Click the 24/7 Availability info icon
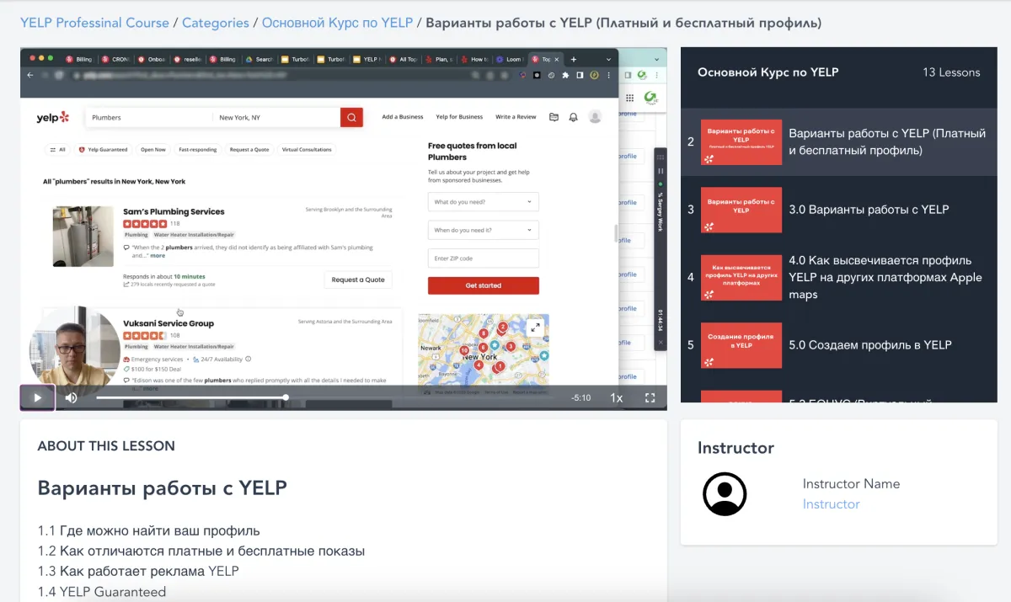This screenshot has width=1011, height=602. click(248, 360)
